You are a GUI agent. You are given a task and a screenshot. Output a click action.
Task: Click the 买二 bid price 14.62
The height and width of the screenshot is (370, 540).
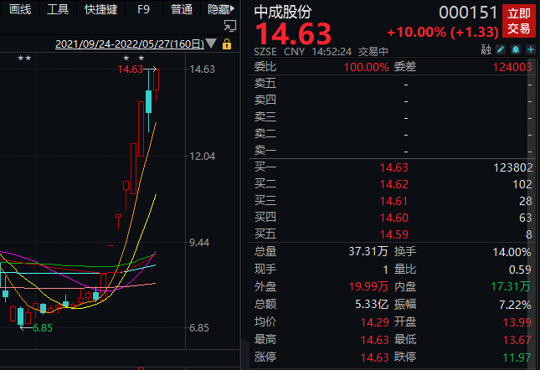(x=393, y=184)
